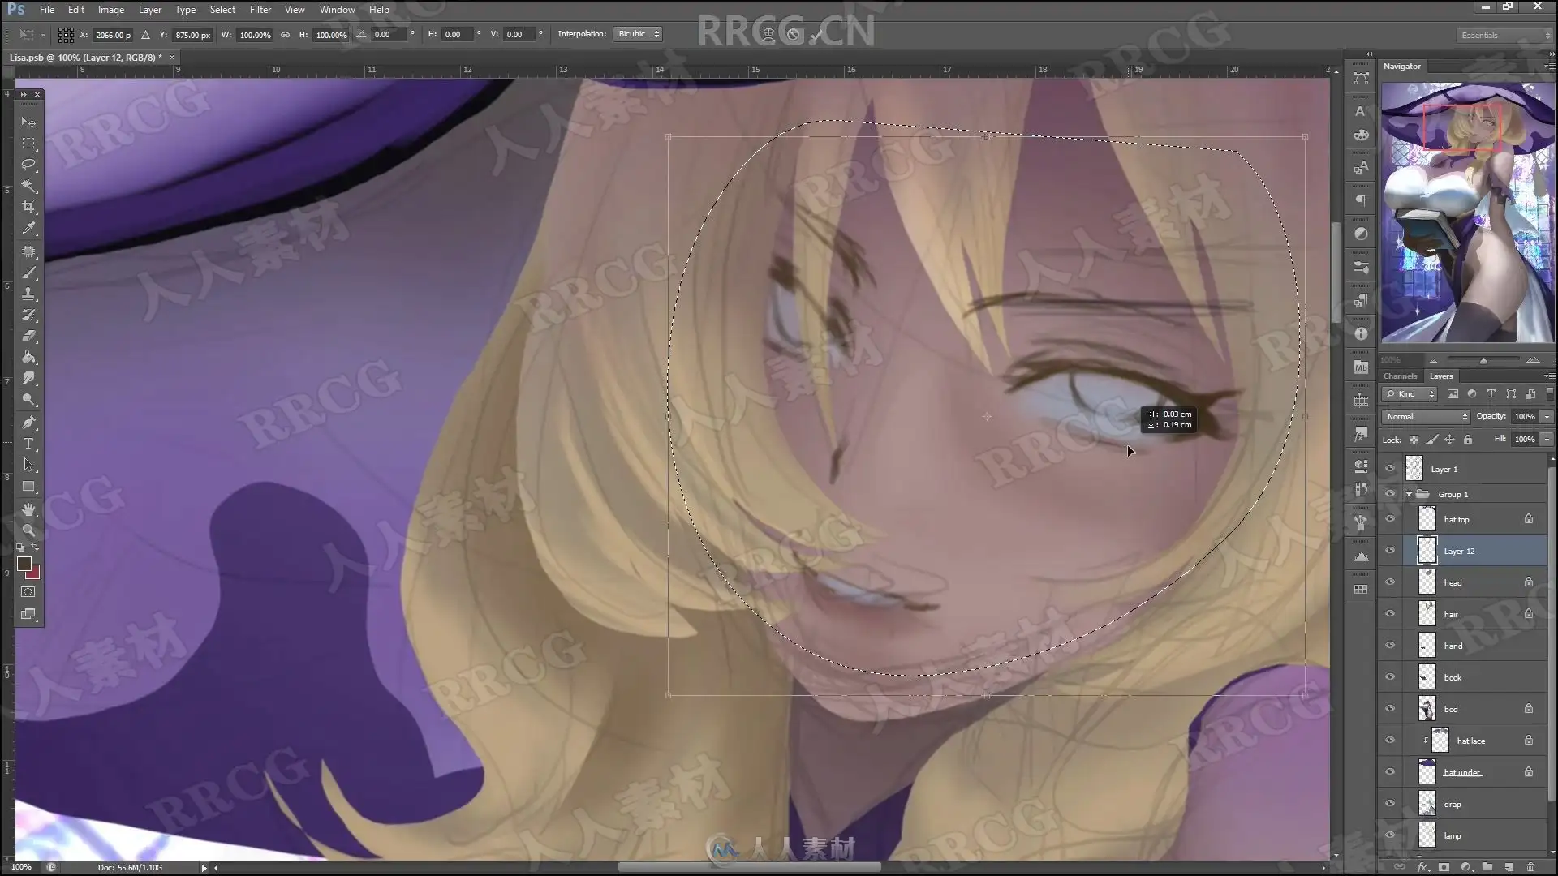Hide the book layer
Image resolution: width=1558 pixels, height=876 pixels.
point(1390,677)
